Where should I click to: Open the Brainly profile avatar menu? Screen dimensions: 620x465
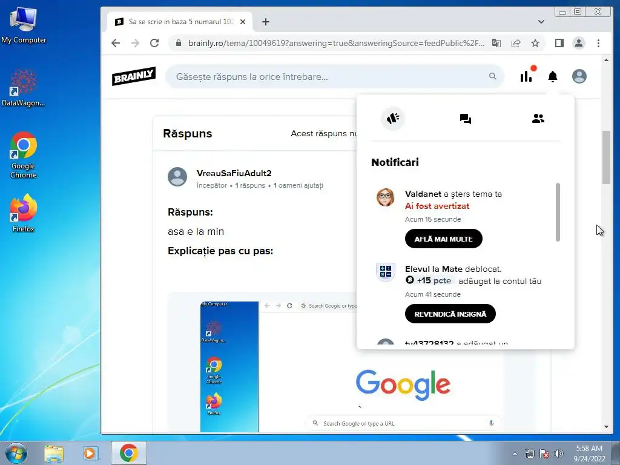579,76
